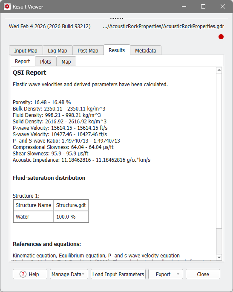Click the report scrollbar up arrow
The image size is (233, 292).
point(219,70)
